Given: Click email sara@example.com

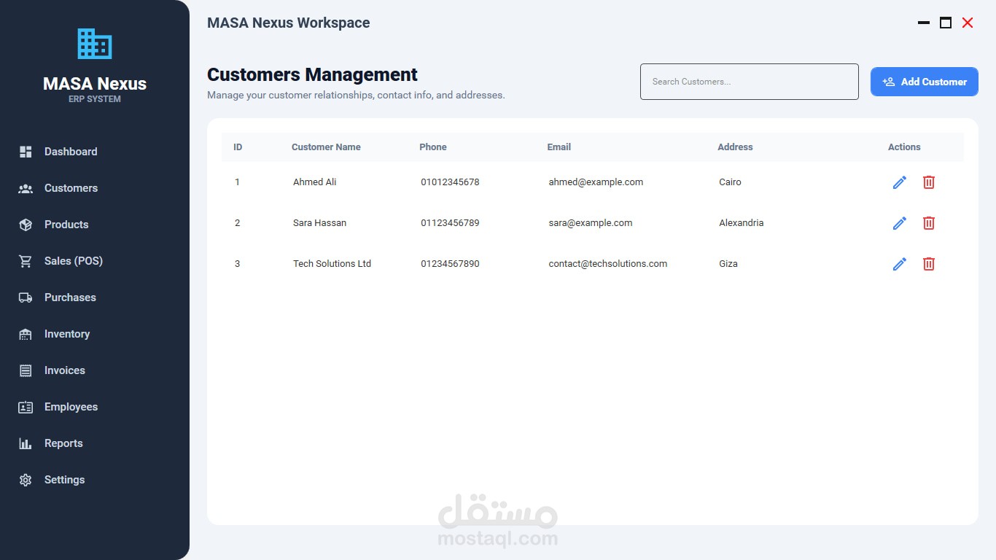Looking at the screenshot, I should click(x=591, y=223).
